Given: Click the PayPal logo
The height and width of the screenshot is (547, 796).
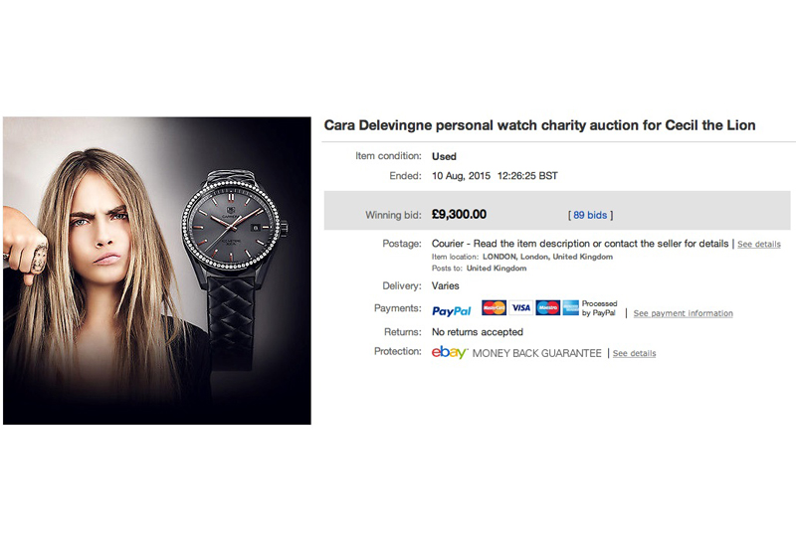Looking at the screenshot, I should point(452,310).
